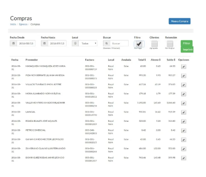
Task: Open the Fecha Hasta date picker field
Action: click(57, 44)
